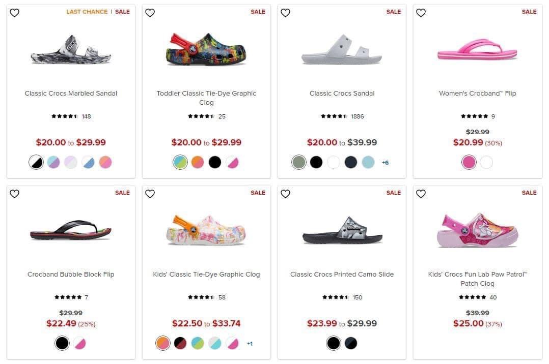
Task: Pick black swatch for Toddler Tie-Dye Clog
Action: [215, 163]
